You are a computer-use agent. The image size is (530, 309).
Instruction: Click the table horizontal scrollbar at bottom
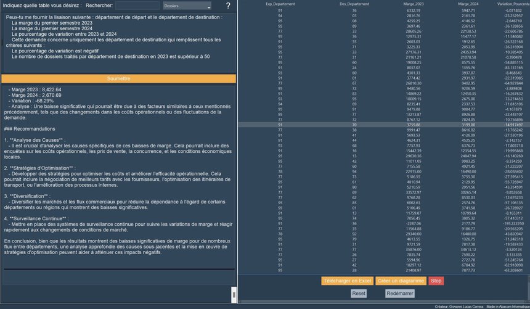click(384, 301)
